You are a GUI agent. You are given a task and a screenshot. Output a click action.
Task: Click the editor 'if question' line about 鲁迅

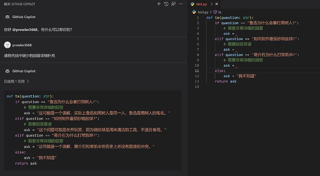pyautogui.click(x=257, y=23)
